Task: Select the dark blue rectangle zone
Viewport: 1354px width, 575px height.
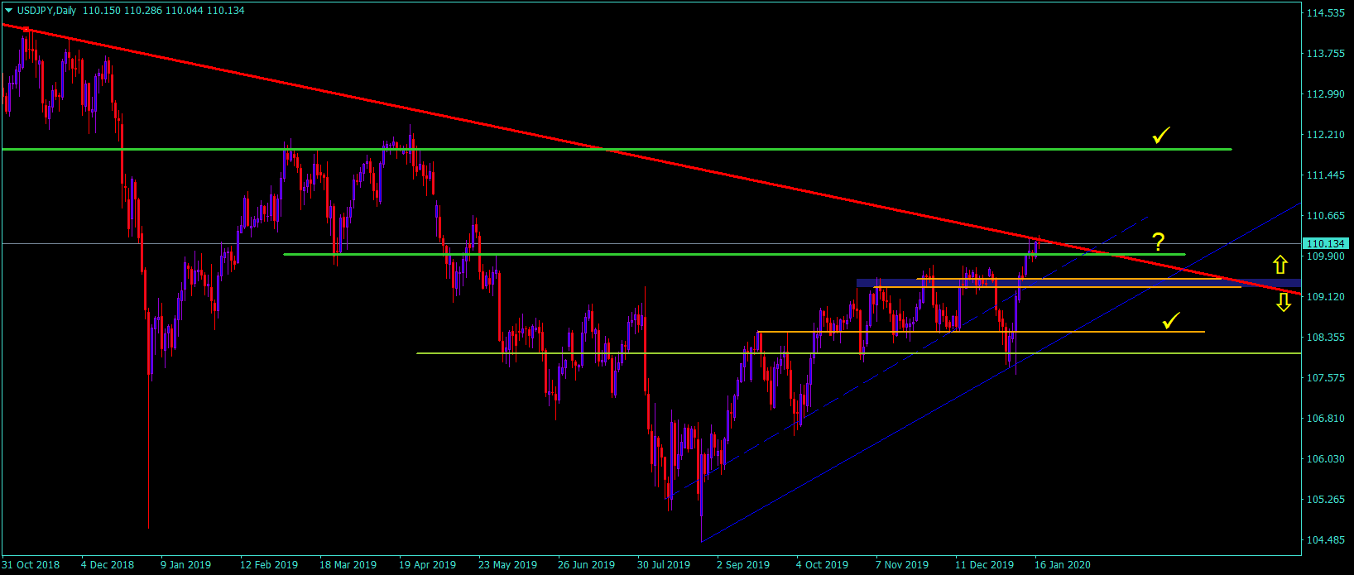Action: click(x=1078, y=283)
